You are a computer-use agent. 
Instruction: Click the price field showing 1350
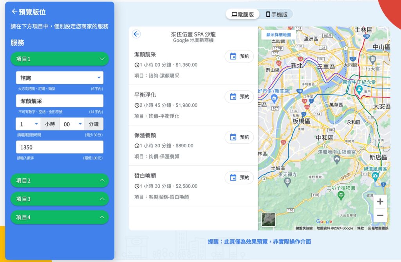click(60, 147)
